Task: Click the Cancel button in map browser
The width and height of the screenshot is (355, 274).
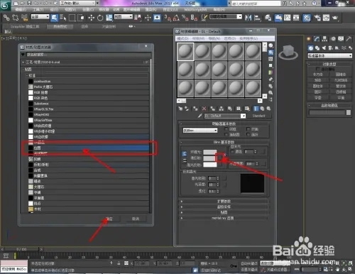Action: [x=136, y=219]
